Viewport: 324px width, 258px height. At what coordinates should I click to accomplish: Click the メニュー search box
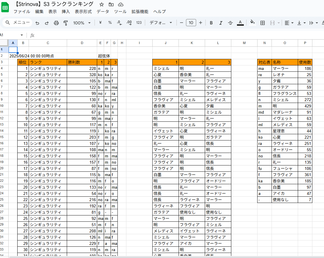[18, 23]
